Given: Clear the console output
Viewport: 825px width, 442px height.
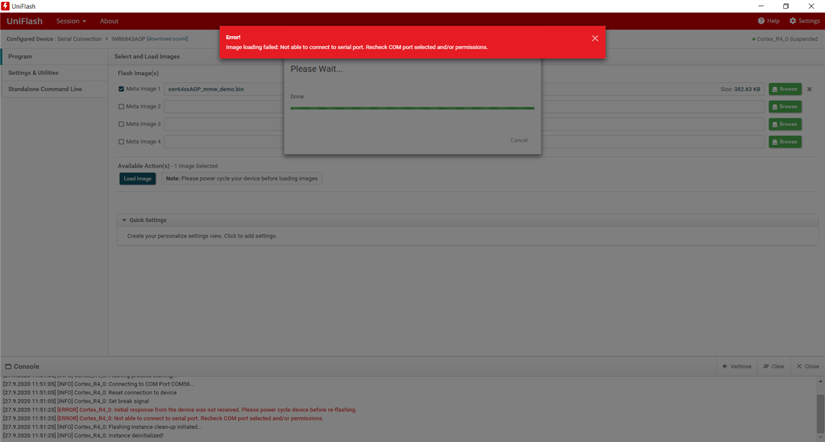Looking at the screenshot, I should (x=773, y=366).
